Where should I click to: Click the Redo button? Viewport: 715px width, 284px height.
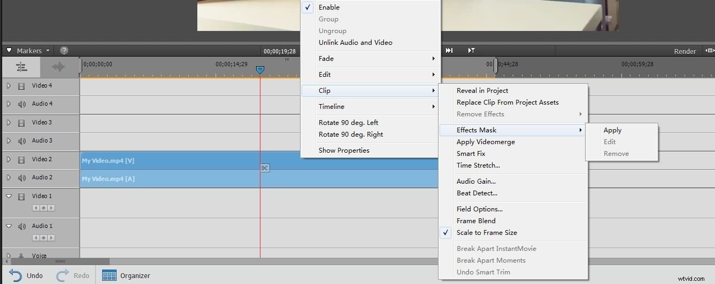pyautogui.click(x=73, y=275)
